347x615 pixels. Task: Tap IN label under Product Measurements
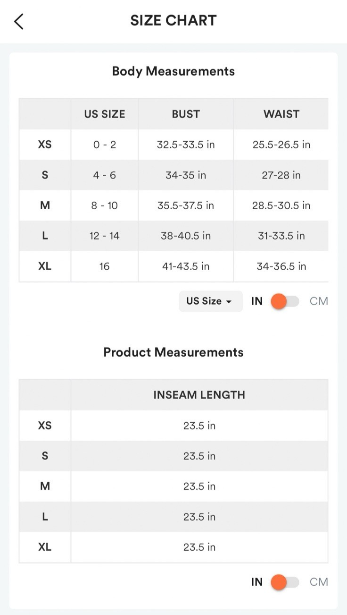(257, 582)
